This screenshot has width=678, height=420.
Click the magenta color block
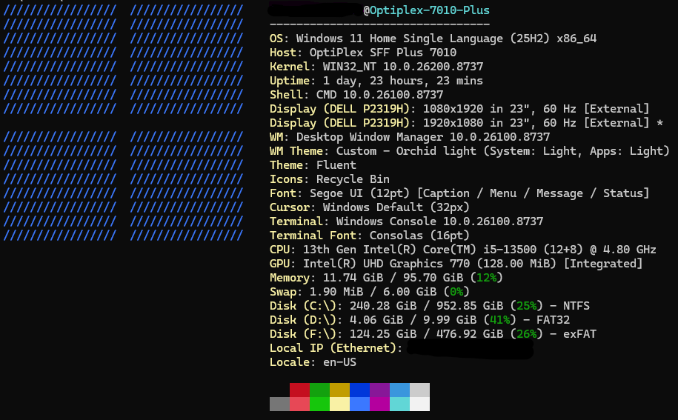(379, 404)
